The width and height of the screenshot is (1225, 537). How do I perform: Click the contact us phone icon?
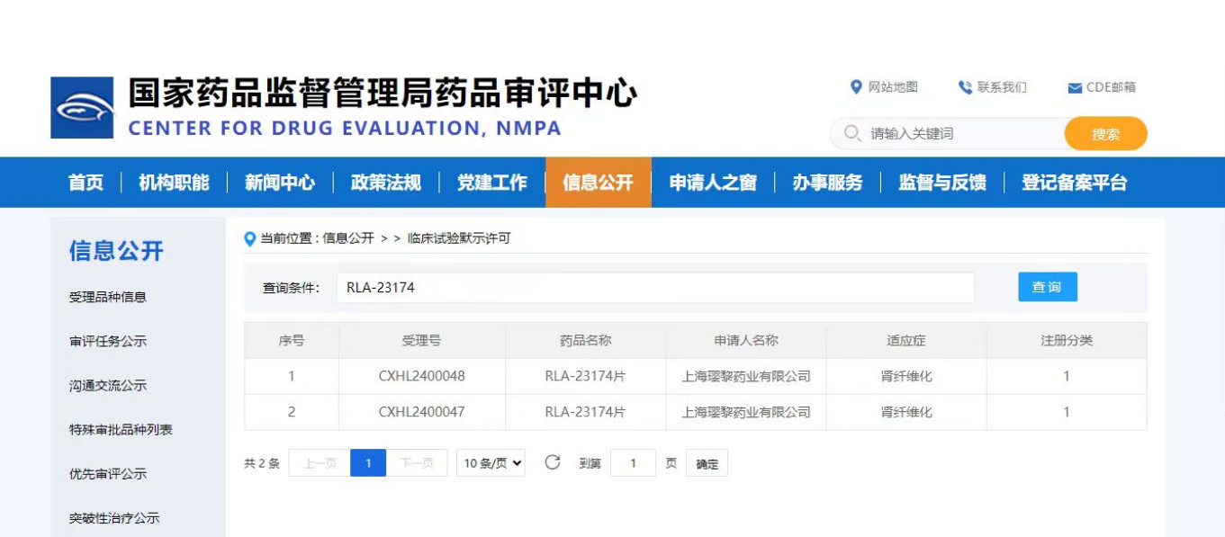pos(966,87)
